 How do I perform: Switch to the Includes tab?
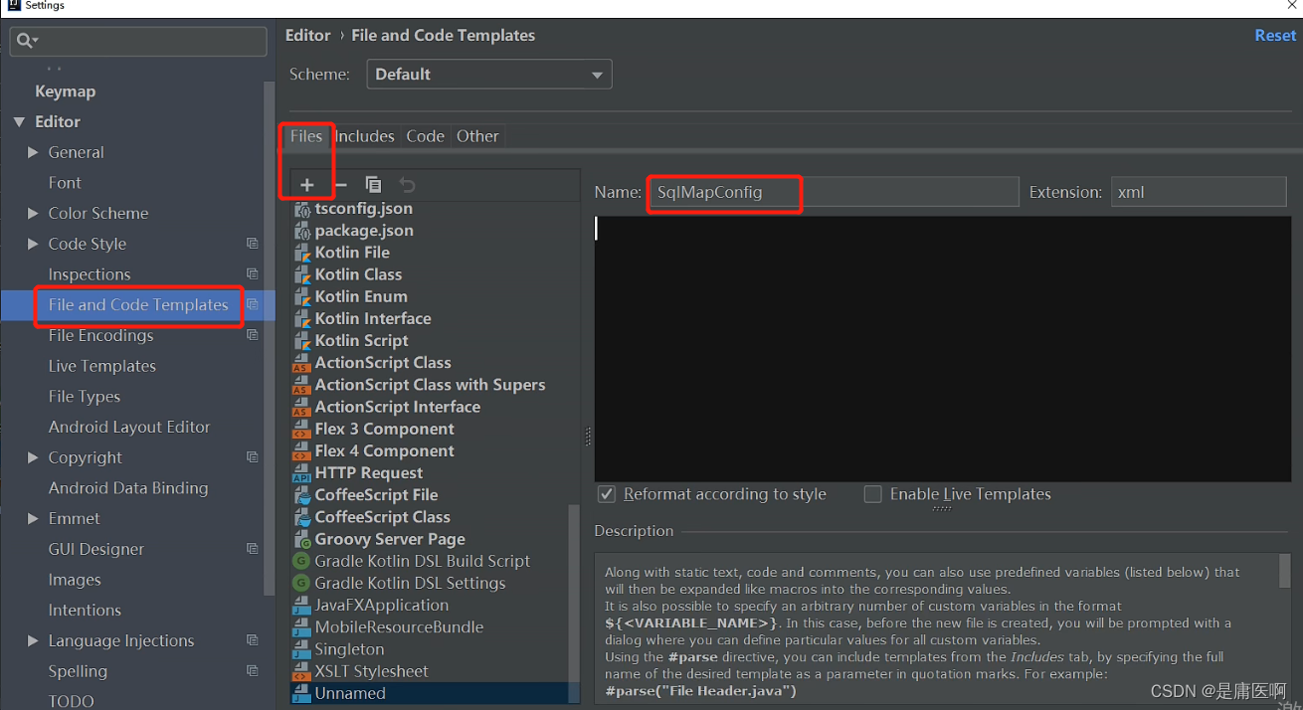(364, 136)
